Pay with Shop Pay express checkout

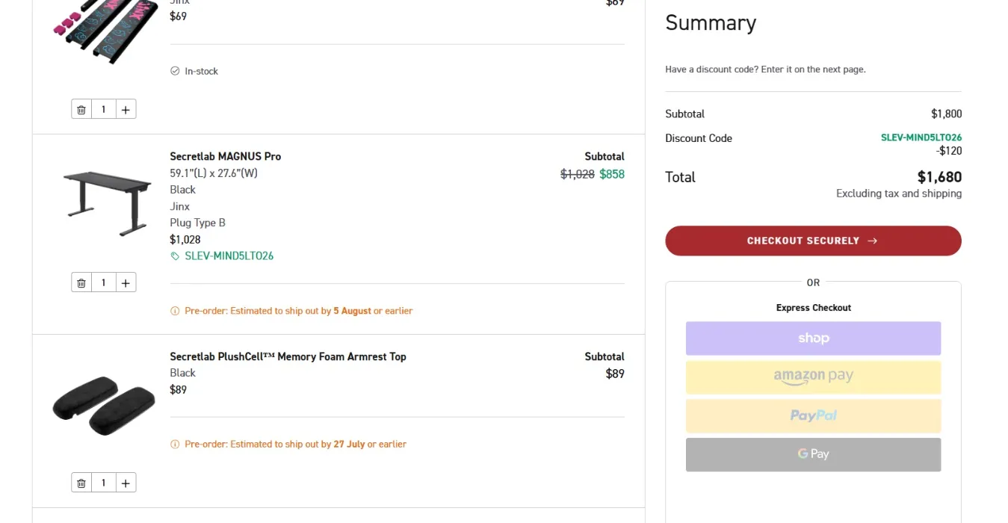click(813, 338)
